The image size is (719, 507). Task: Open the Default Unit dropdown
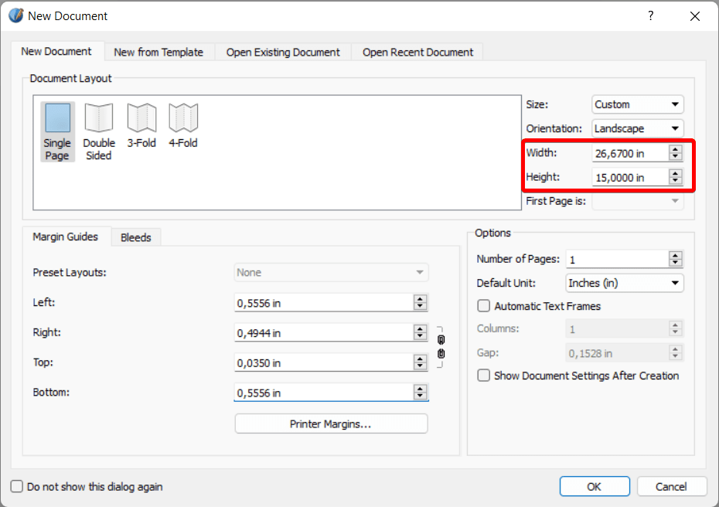point(625,283)
